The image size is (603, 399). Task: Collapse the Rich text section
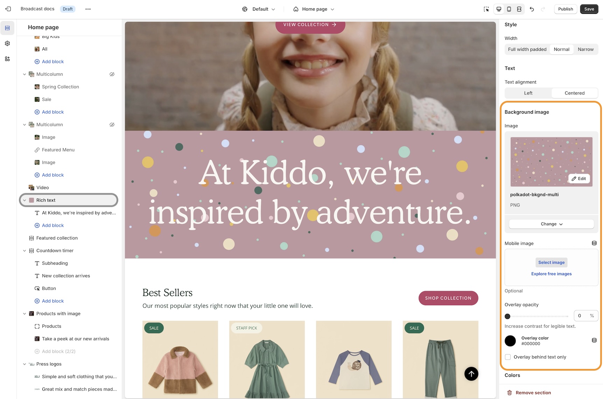[24, 200]
